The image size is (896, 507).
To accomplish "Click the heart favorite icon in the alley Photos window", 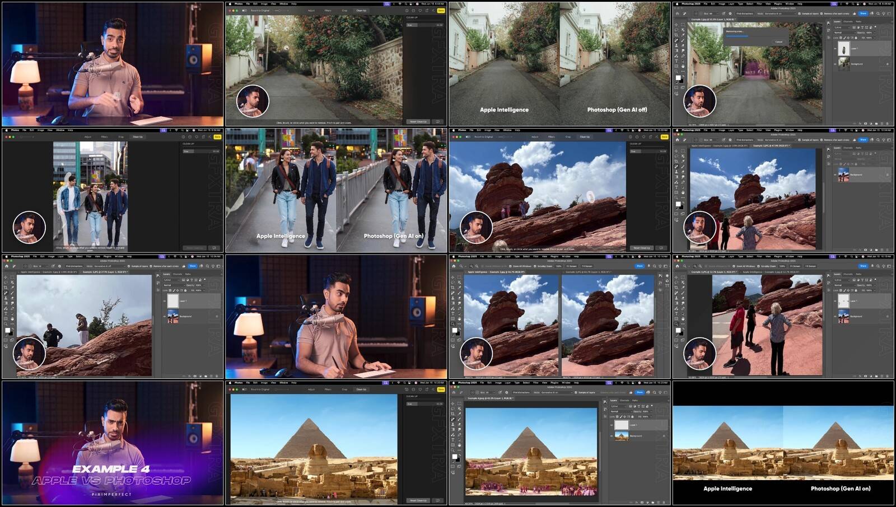I will click(x=420, y=11).
